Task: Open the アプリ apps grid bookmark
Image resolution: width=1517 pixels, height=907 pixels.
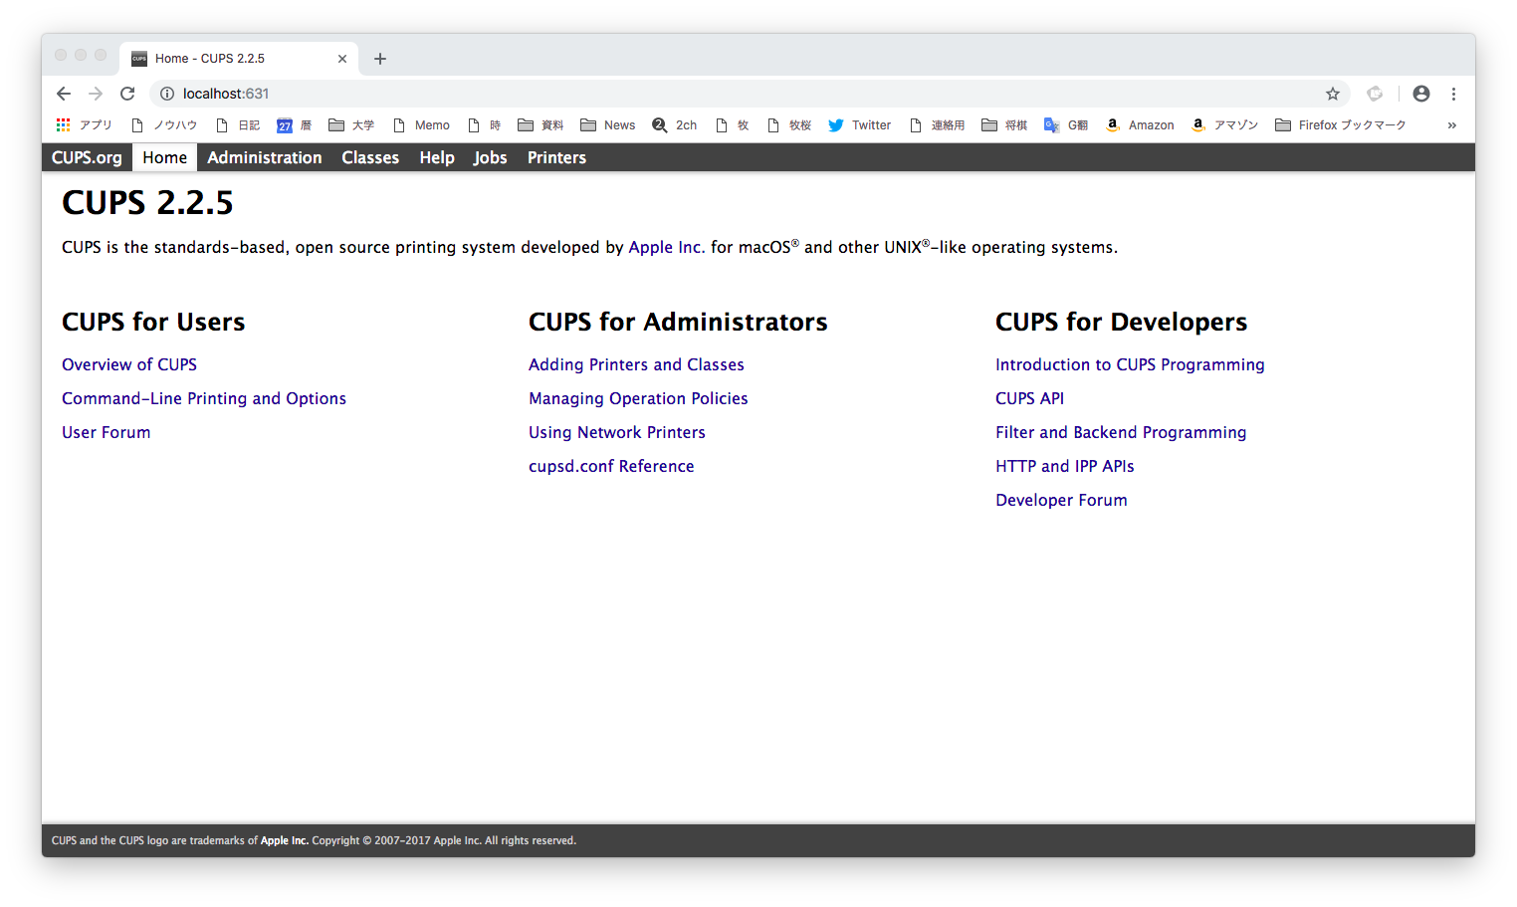Action: 84,125
